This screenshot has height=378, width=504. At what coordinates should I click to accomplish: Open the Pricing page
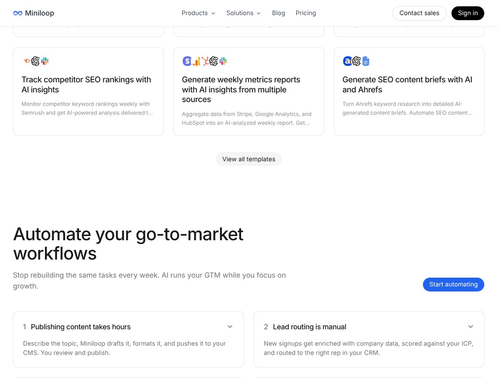point(306,13)
